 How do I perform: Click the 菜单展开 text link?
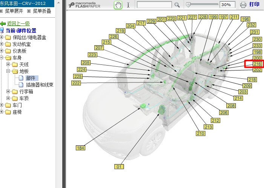pyautogui.click(x=14, y=11)
